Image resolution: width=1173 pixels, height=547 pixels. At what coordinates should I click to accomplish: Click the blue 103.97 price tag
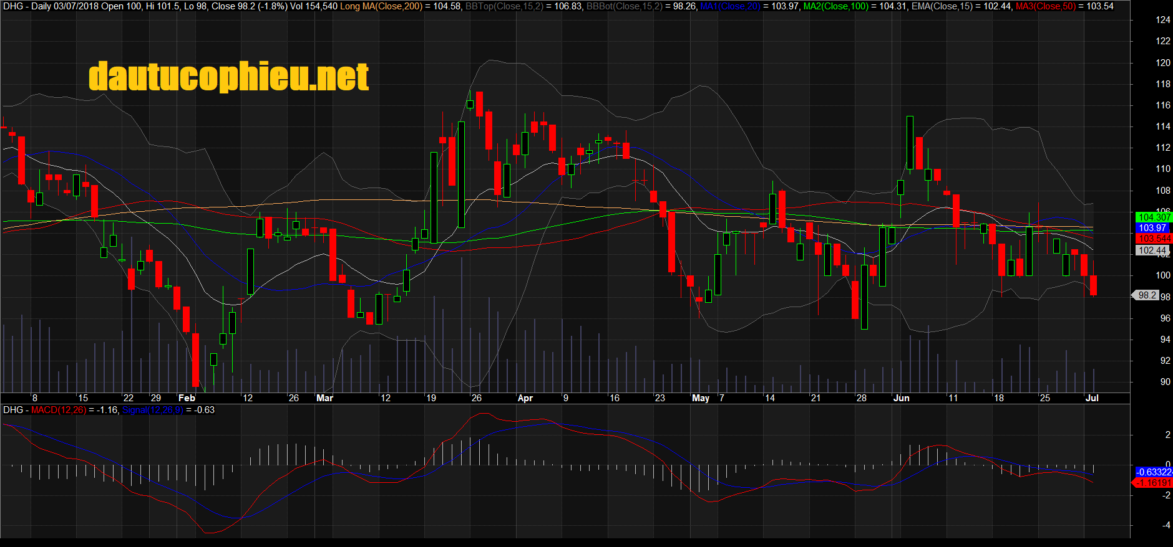(x=1152, y=228)
